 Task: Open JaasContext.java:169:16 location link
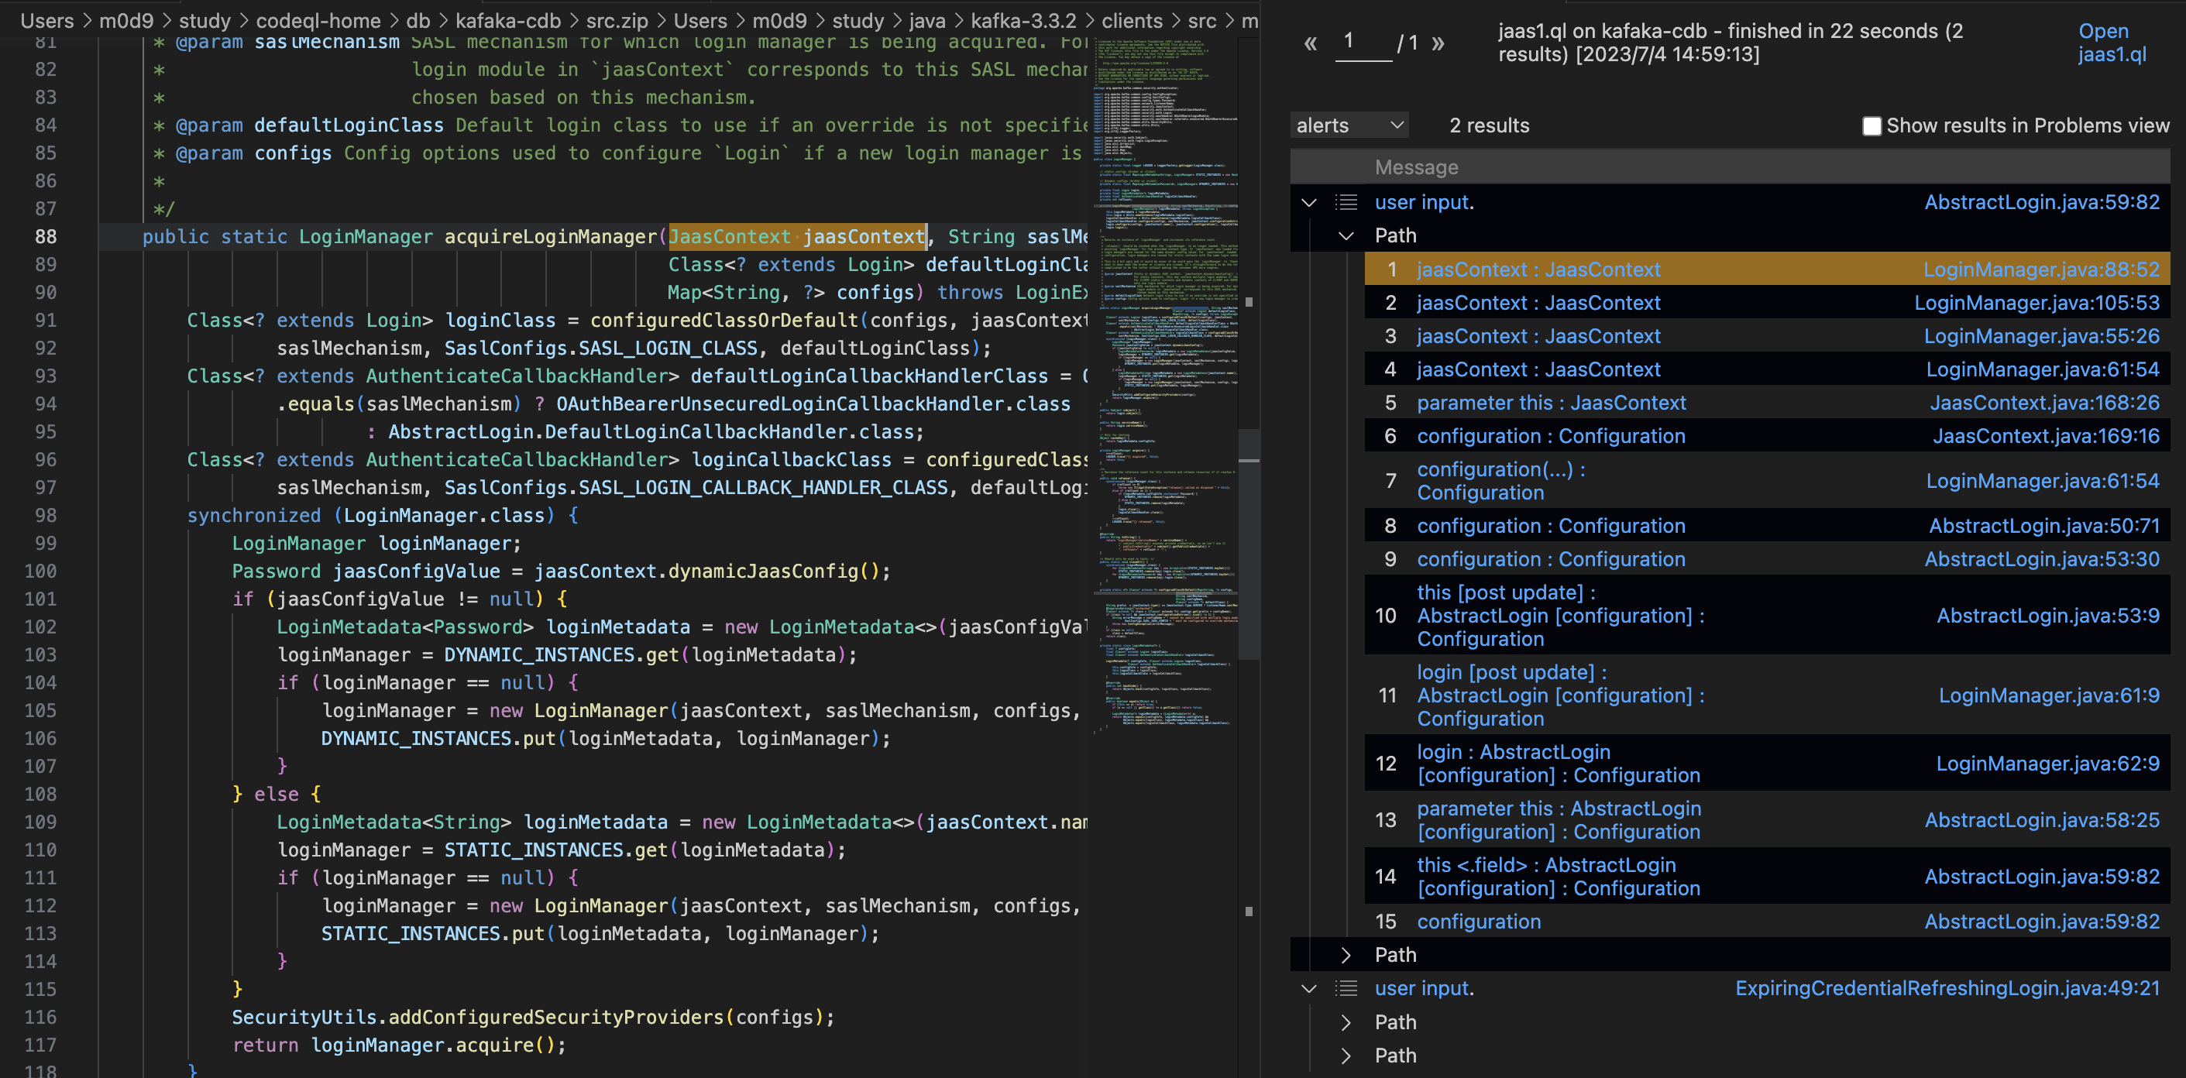[x=2046, y=436]
